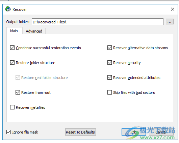Click the Recover title bar text

coord(20,9)
